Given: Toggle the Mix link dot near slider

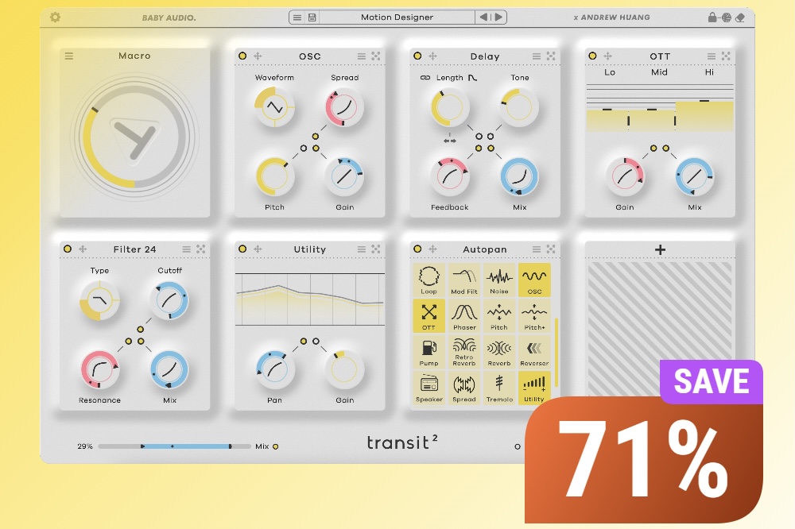Looking at the screenshot, I should (x=276, y=446).
